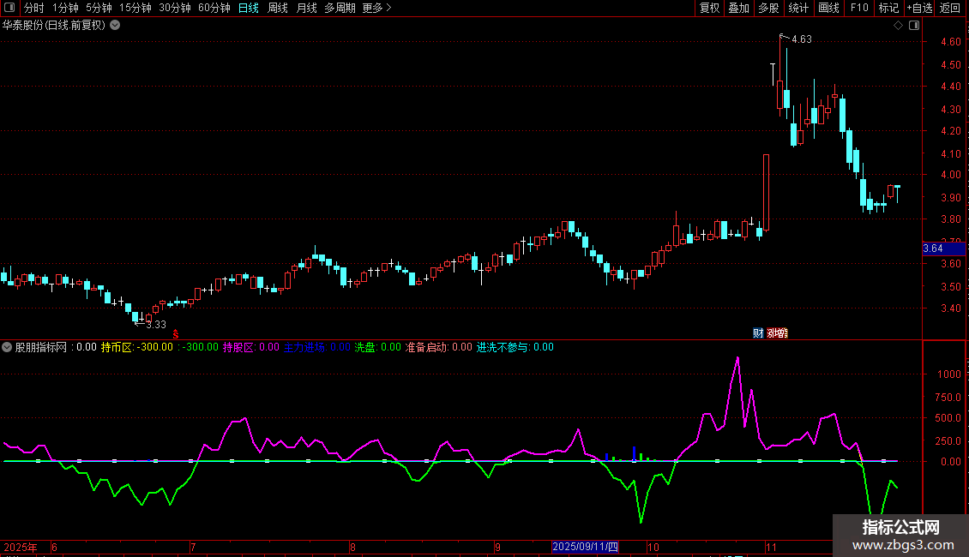Click 叠加 overlay button
969x557 pixels.
[738, 8]
